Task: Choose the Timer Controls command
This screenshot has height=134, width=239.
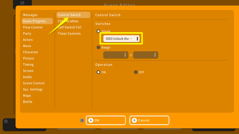Action: tap(69, 34)
